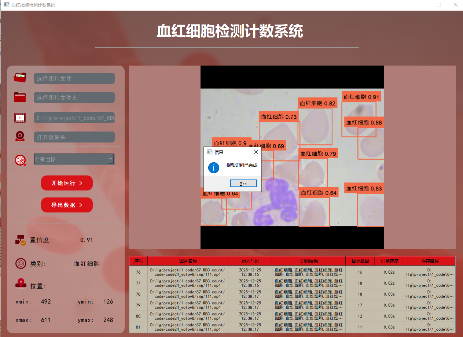
Task: Click detection label 血红细胞 0.73
Action: [x=279, y=117]
